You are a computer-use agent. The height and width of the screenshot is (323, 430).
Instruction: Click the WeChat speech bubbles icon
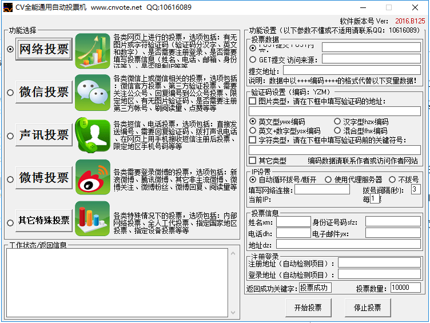tap(93, 93)
